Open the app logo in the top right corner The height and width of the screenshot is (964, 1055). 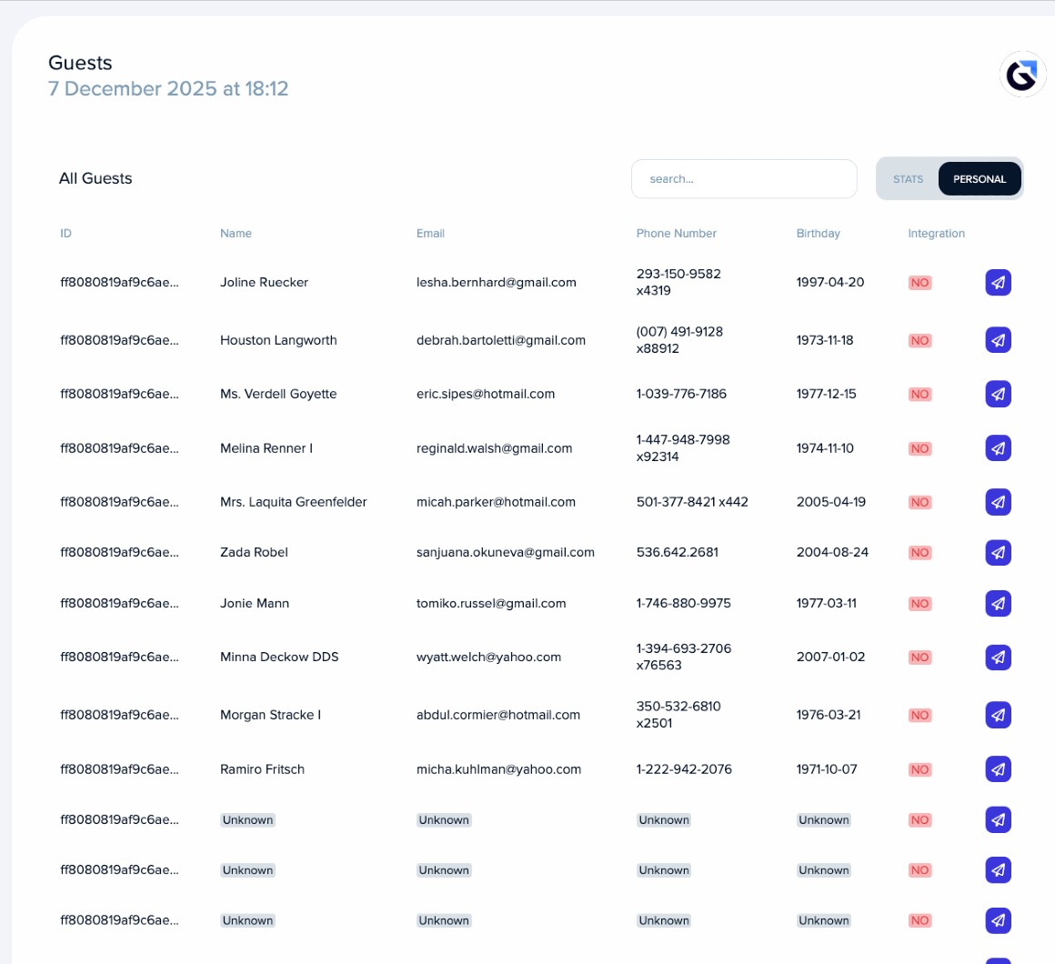(x=1022, y=75)
